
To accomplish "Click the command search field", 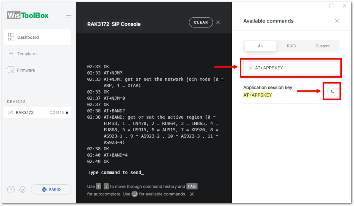I will [x=291, y=68].
